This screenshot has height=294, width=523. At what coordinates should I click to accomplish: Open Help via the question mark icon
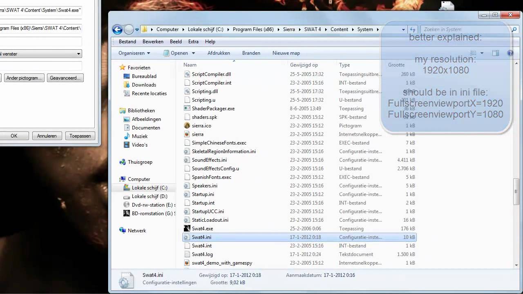(510, 53)
